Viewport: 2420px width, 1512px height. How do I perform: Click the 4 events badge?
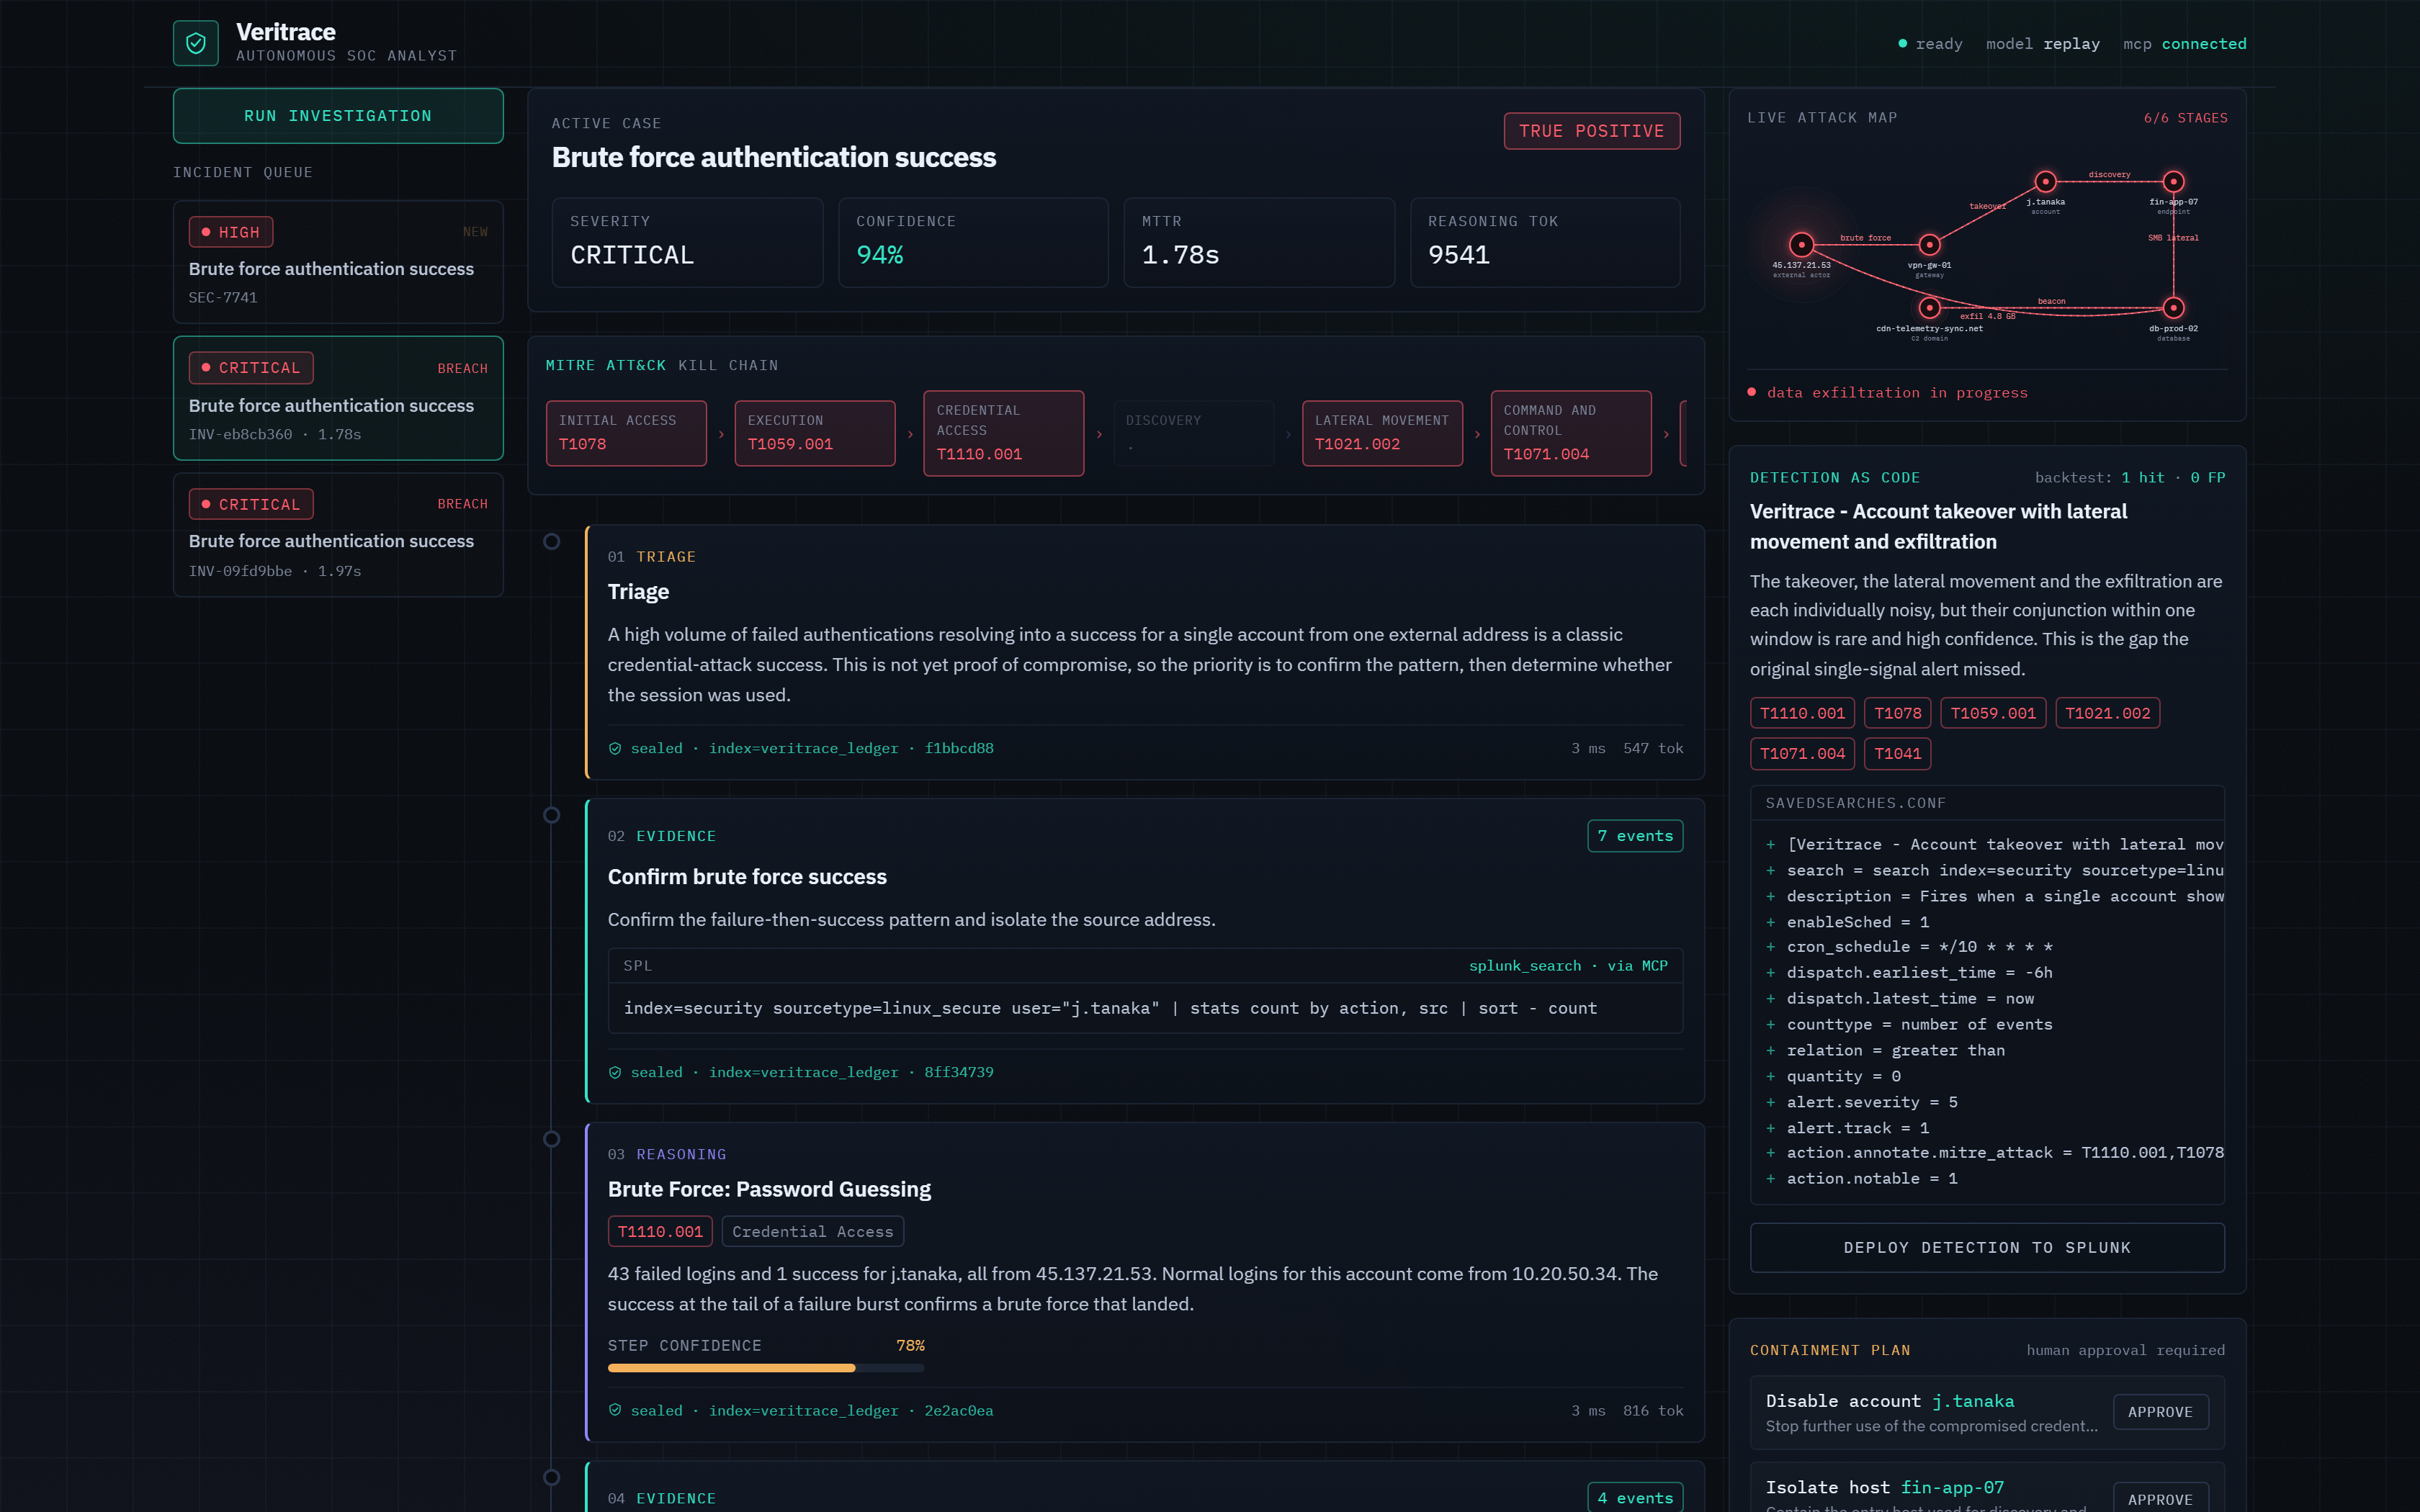point(1634,1497)
